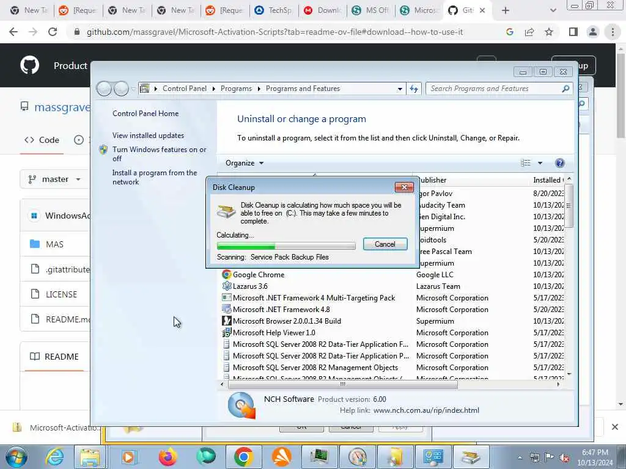Click the share page icon in Chrome
The height and width of the screenshot is (469, 626).
(x=529, y=32)
